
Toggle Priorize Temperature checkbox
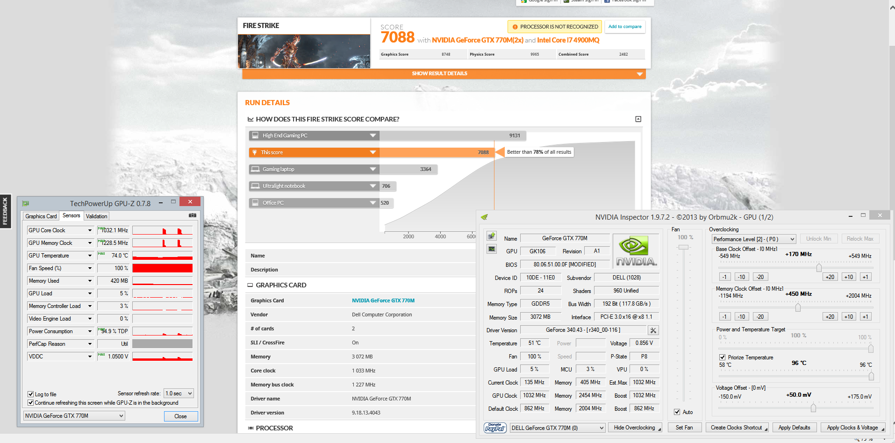pos(722,357)
